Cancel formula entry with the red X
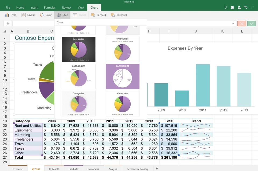The image size is (258, 171). (241, 23)
